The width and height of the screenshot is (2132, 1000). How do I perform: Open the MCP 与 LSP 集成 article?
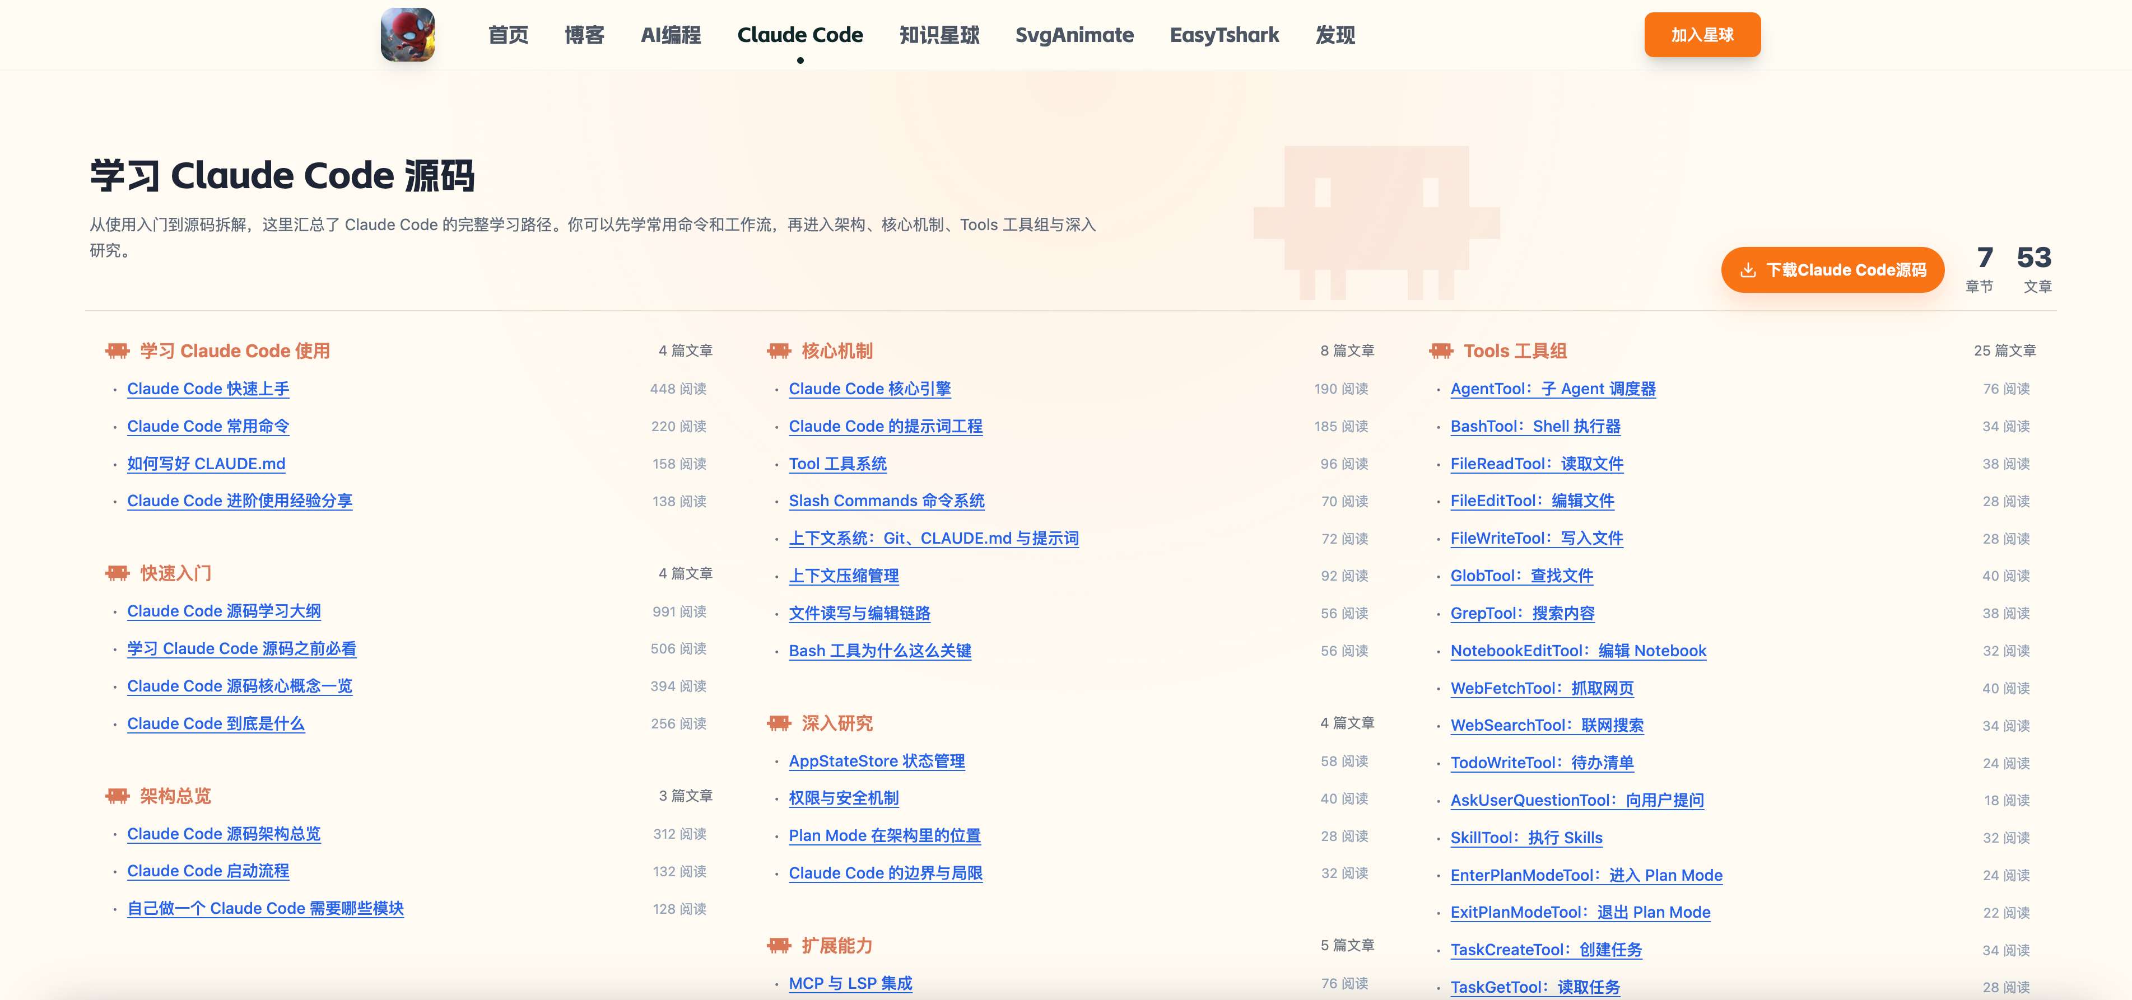click(850, 983)
